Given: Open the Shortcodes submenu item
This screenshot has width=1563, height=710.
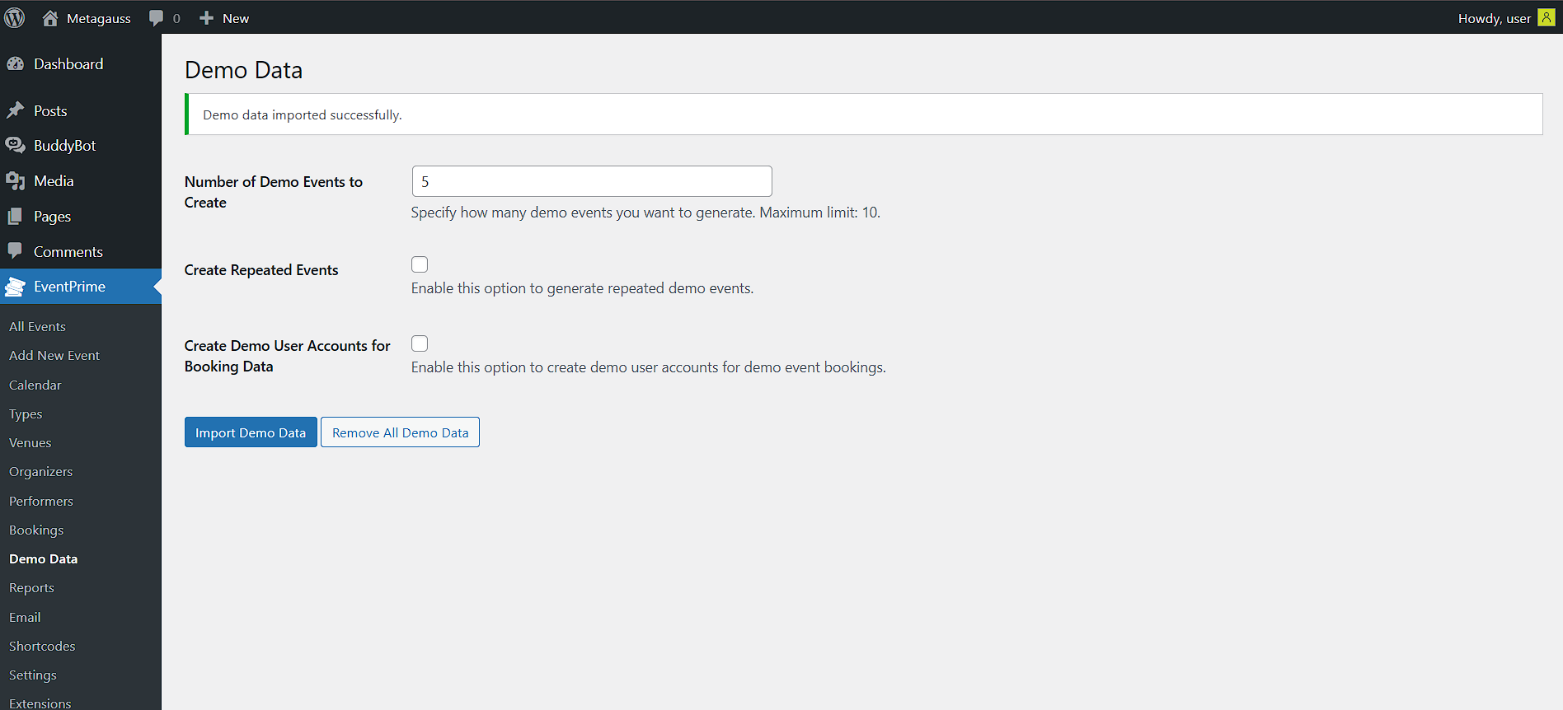Looking at the screenshot, I should coord(42,647).
